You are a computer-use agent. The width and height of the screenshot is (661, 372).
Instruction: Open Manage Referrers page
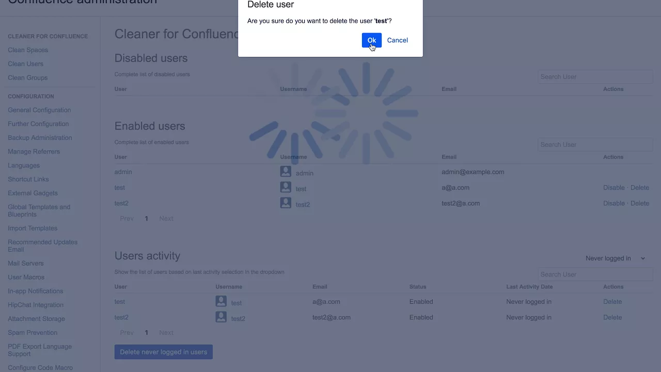[x=34, y=152]
